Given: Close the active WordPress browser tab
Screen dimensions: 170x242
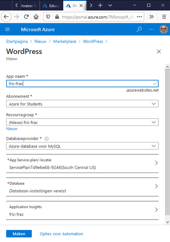Looking at the screenshot, I should coord(81,5).
